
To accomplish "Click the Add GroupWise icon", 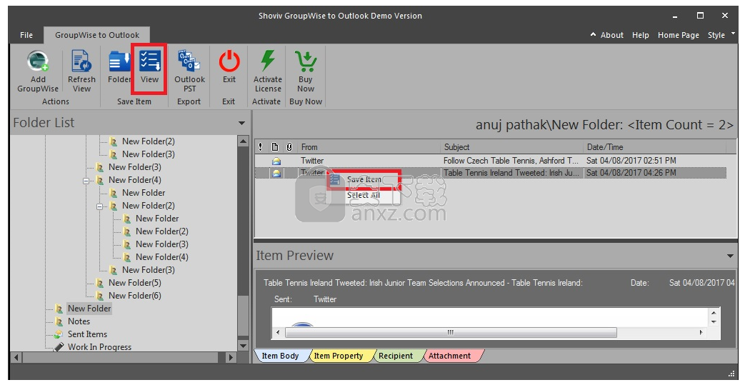I will tap(38, 61).
